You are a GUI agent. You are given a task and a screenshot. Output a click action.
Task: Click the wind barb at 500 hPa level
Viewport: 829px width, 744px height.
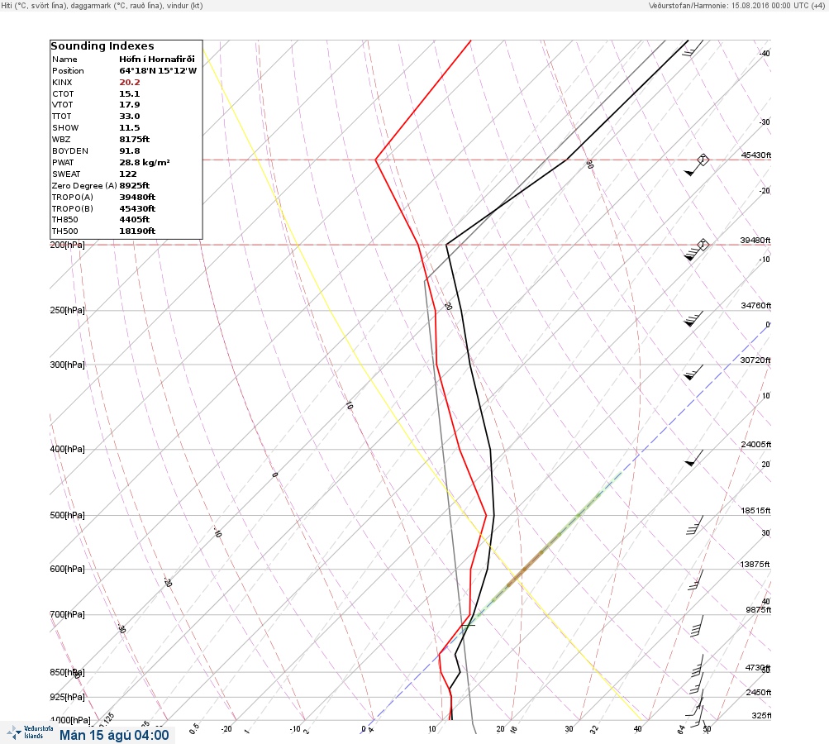[x=695, y=525]
